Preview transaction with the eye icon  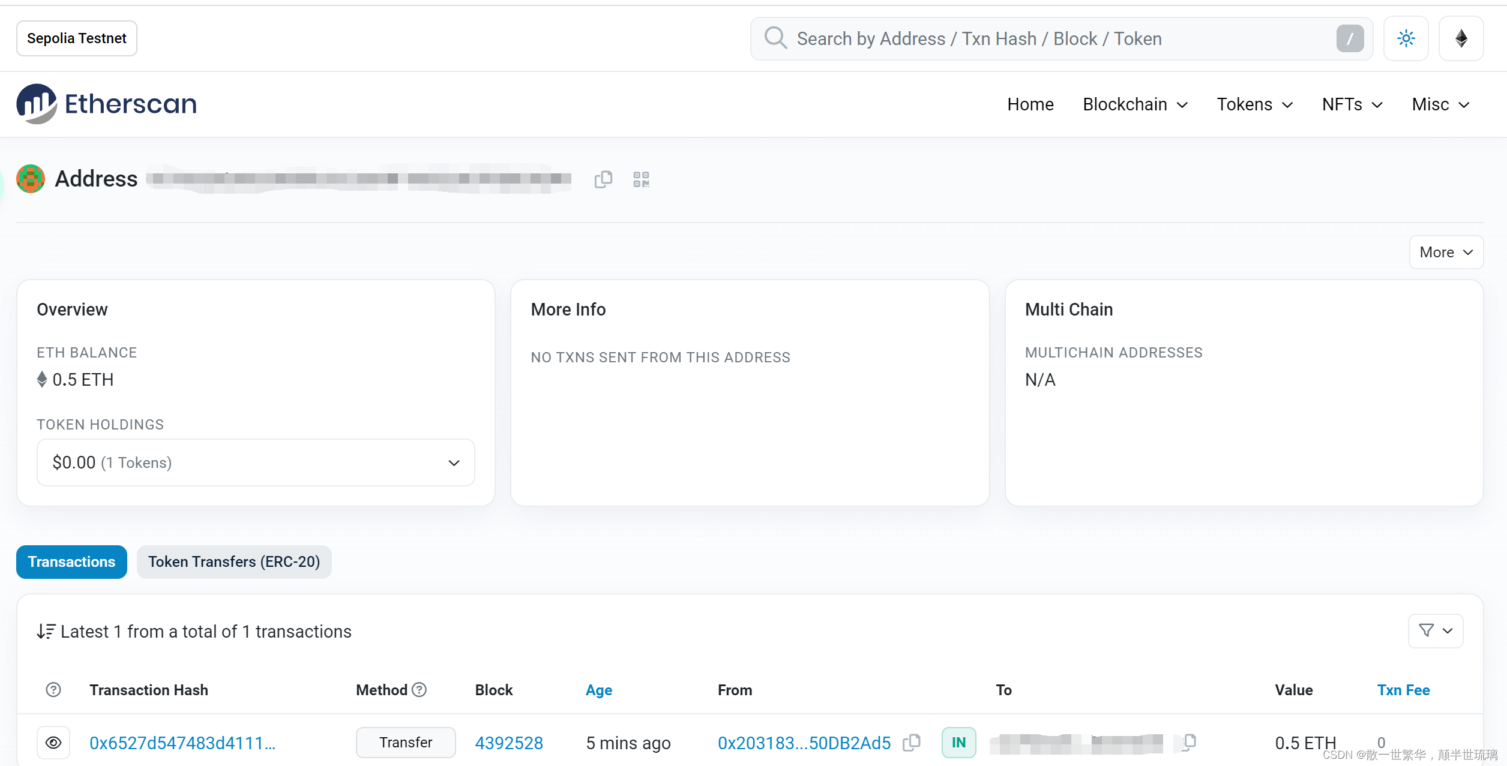coord(53,743)
